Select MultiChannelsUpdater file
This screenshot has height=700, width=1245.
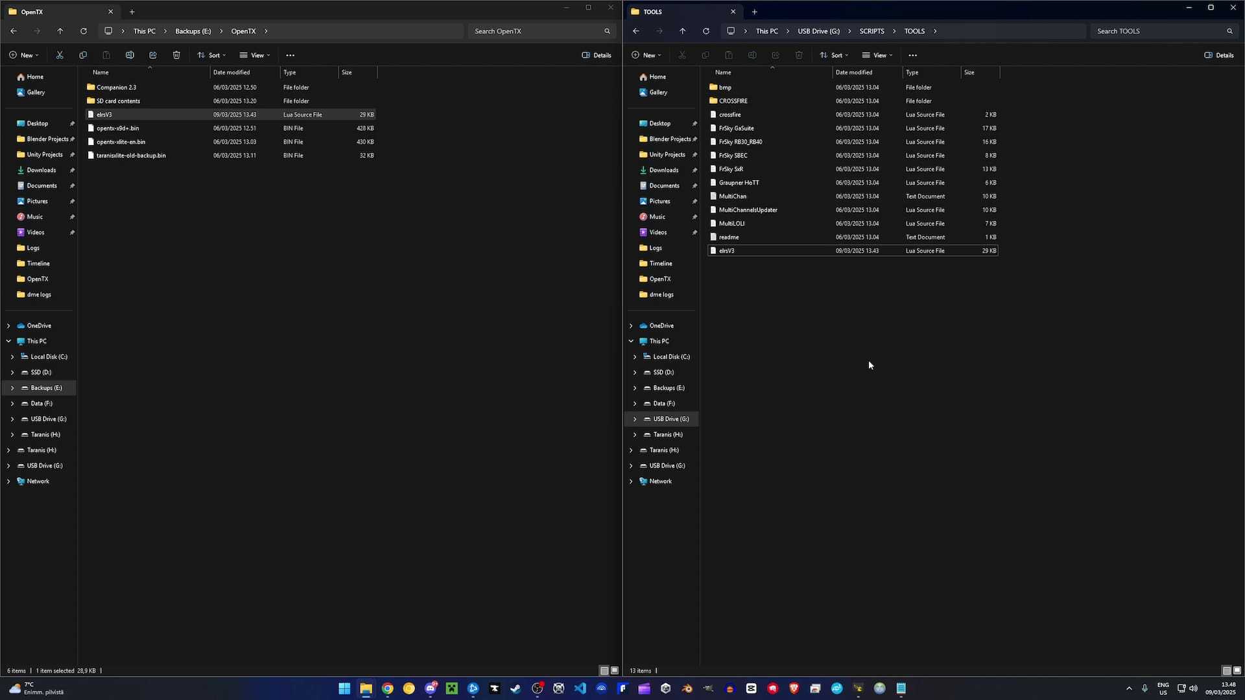pyautogui.click(x=853, y=210)
